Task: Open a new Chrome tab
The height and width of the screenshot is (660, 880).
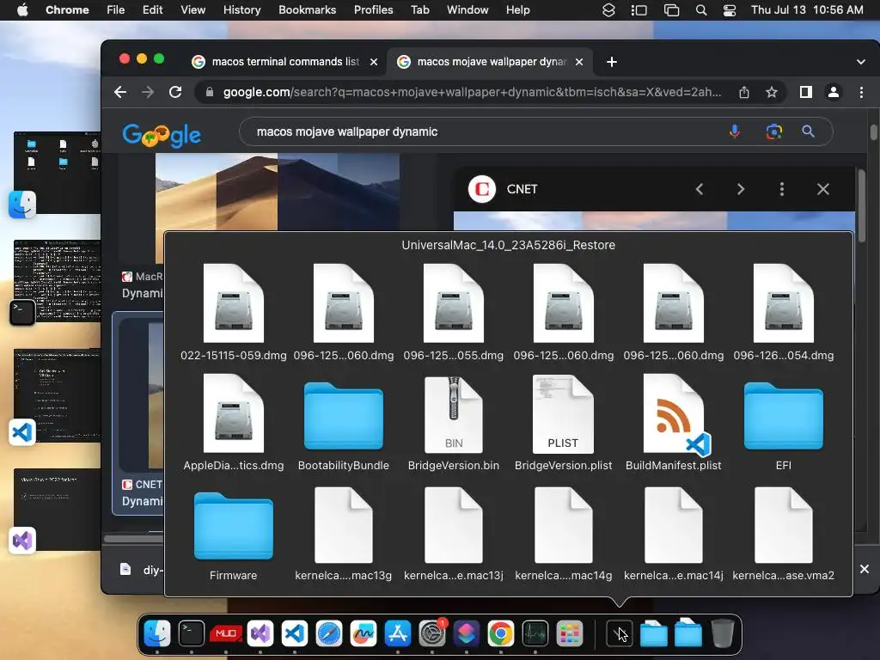Action: (x=612, y=62)
